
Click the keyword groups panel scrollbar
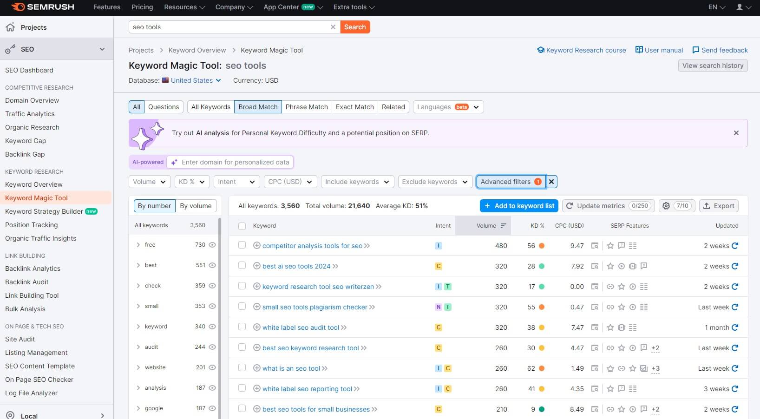click(219, 318)
